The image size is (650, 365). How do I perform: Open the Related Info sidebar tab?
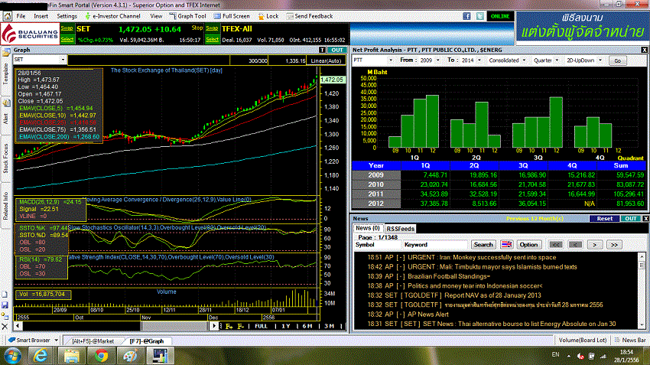pos(6,206)
